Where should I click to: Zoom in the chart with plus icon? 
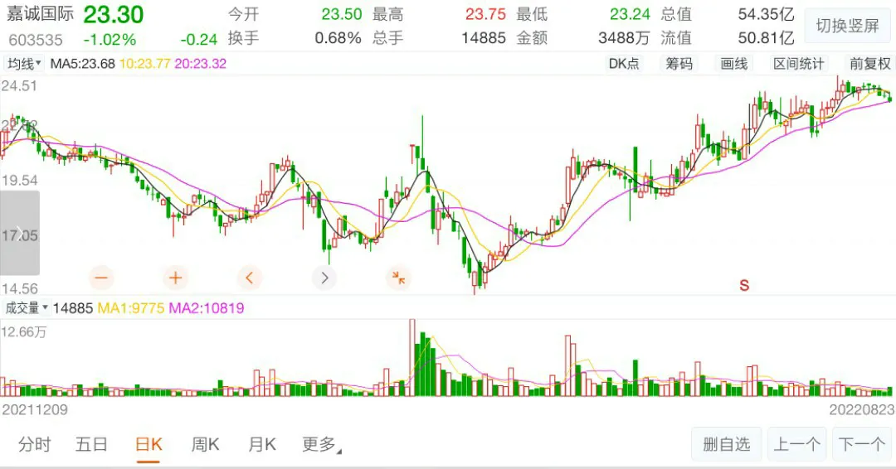point(176,278)
